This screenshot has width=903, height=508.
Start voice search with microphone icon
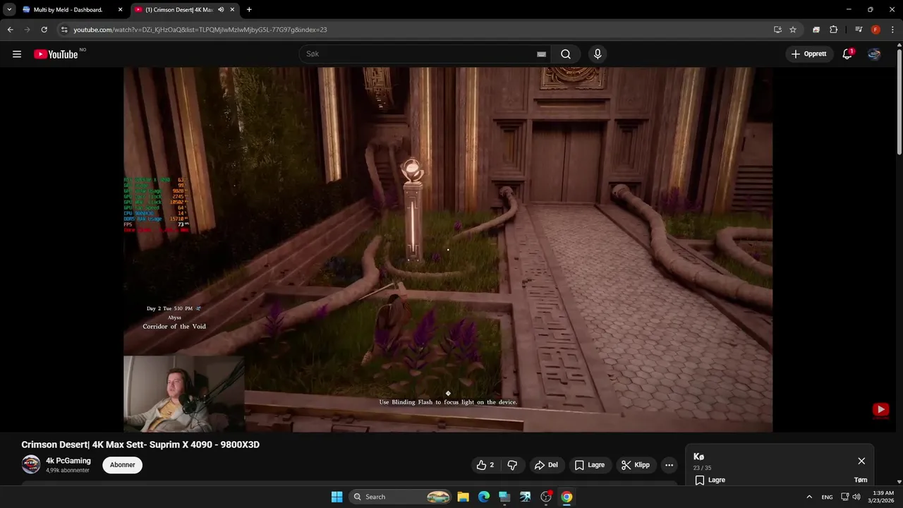click(598, 54)
